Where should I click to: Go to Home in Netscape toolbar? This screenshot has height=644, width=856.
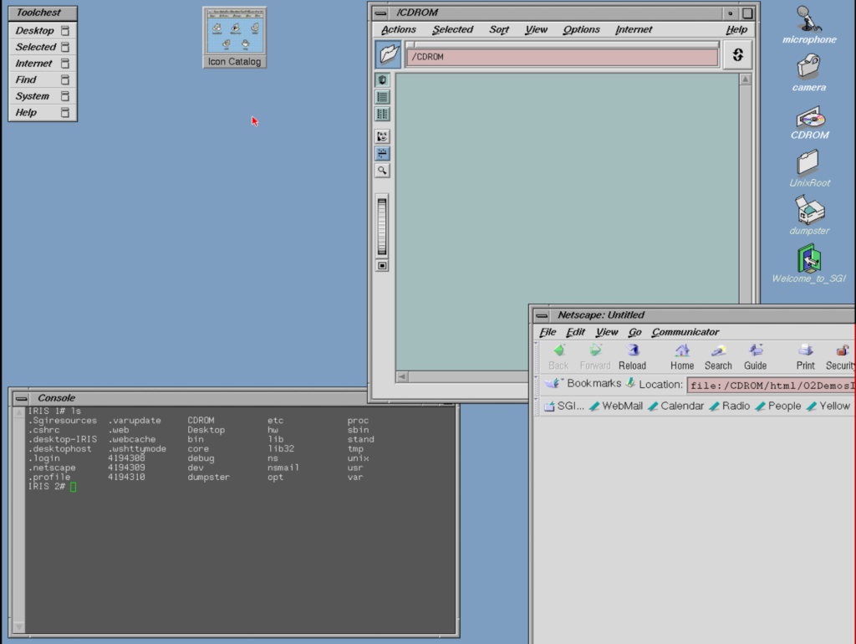pyautogui.click(x=682, y=357)
